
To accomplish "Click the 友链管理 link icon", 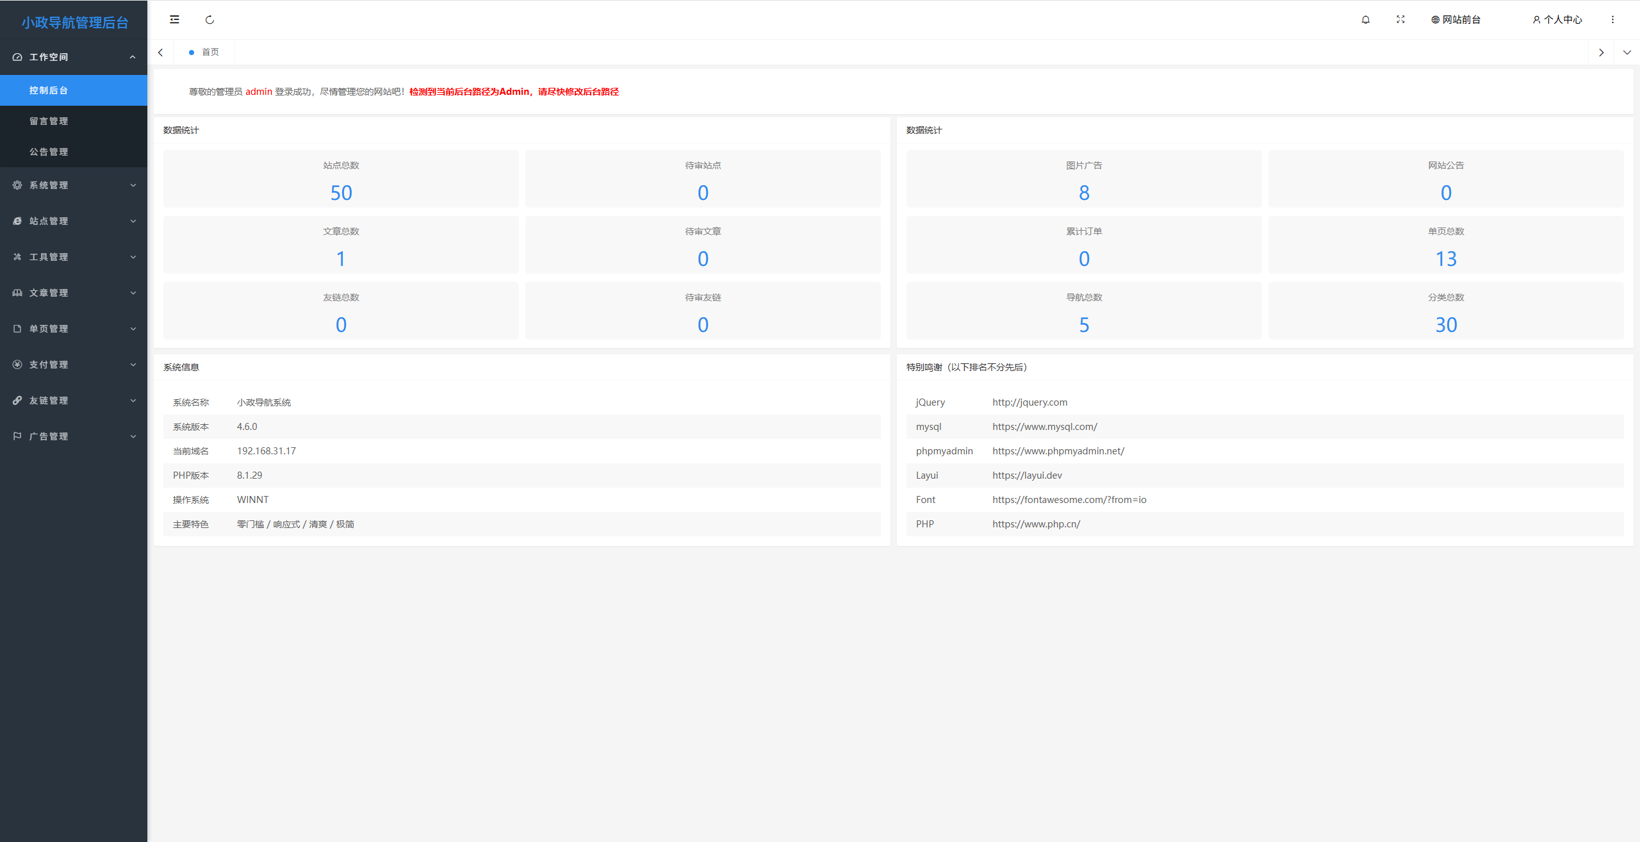I will (17, 400).
